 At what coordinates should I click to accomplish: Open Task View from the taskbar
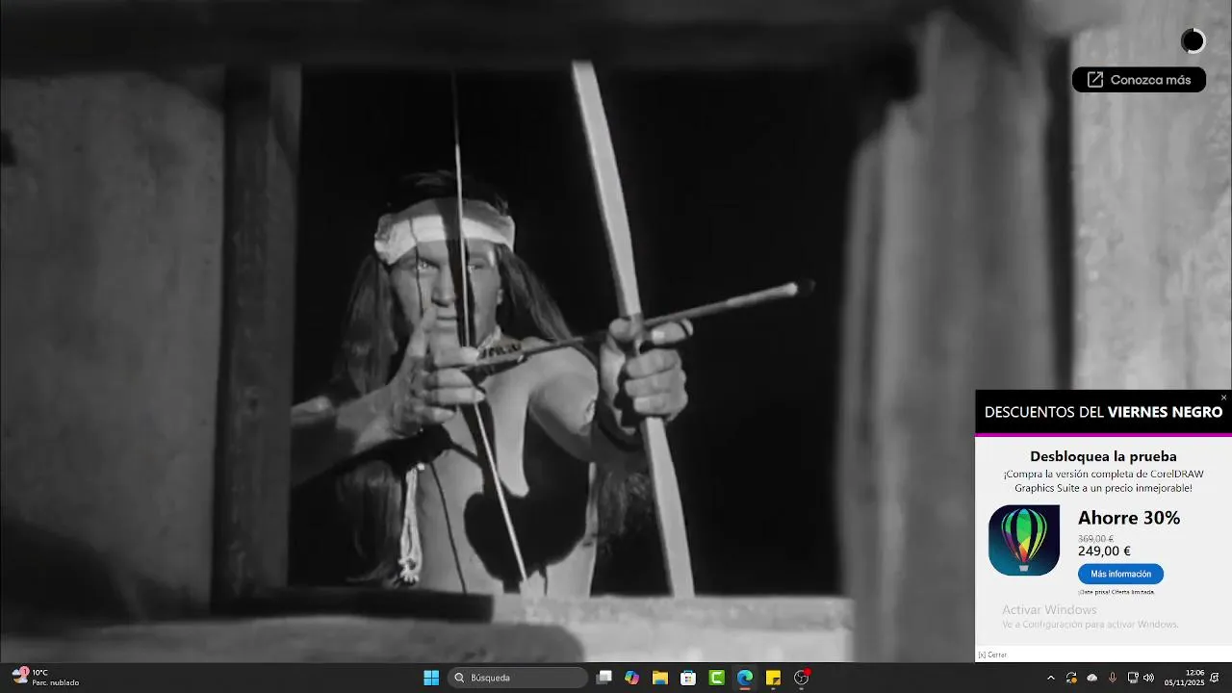coord(603,678)
